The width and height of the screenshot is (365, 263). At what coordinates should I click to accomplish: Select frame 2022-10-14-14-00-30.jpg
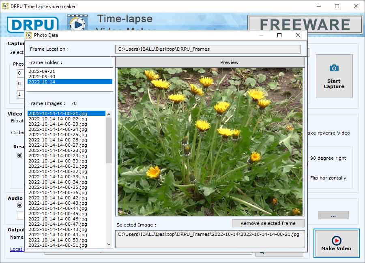pos(67,161)
